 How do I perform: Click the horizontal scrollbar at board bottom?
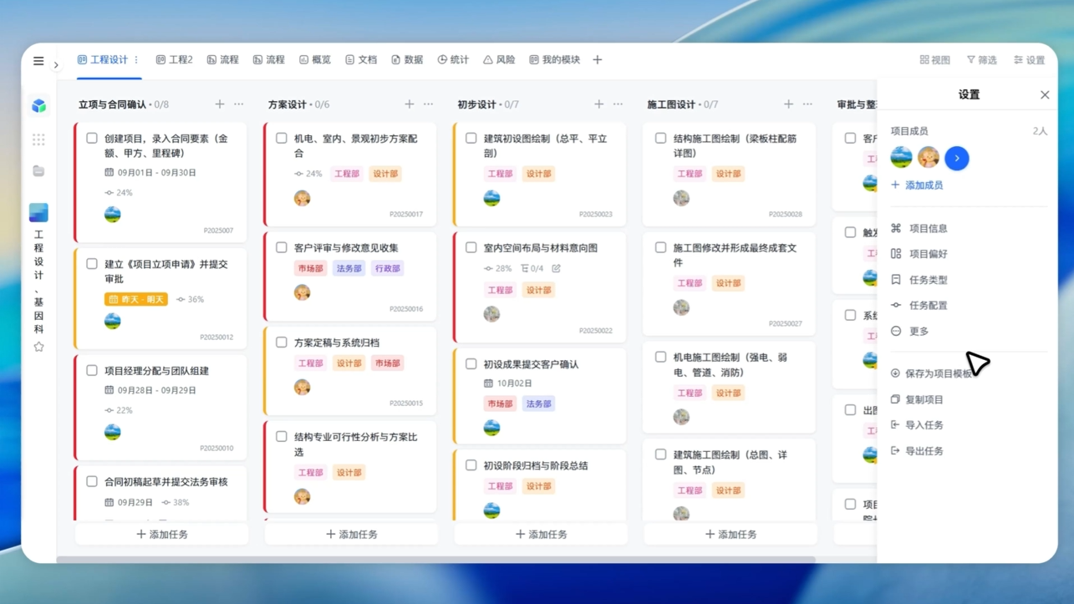(435, 560)
